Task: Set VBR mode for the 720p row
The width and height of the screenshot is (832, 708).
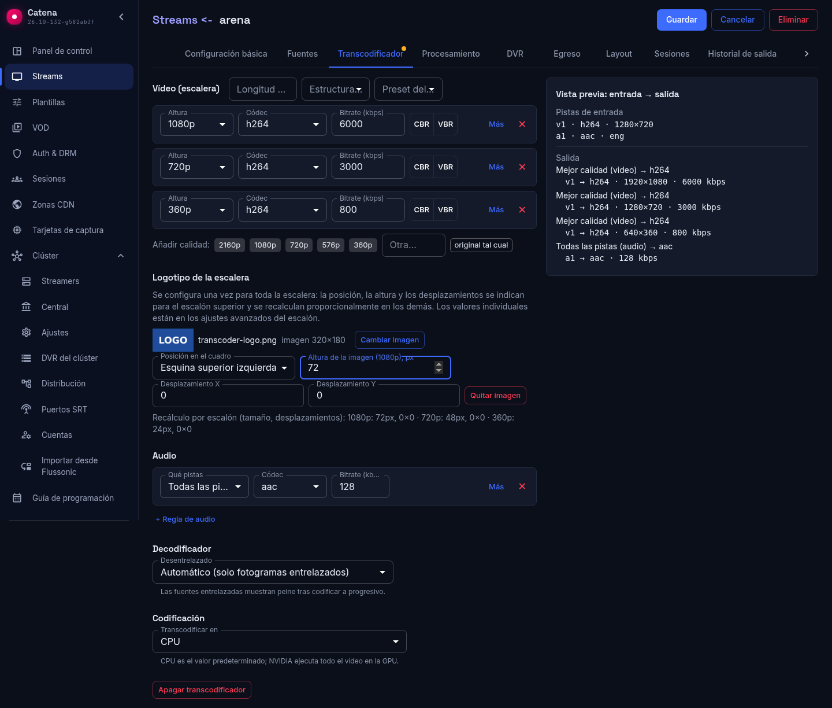Action: [445, 167]
